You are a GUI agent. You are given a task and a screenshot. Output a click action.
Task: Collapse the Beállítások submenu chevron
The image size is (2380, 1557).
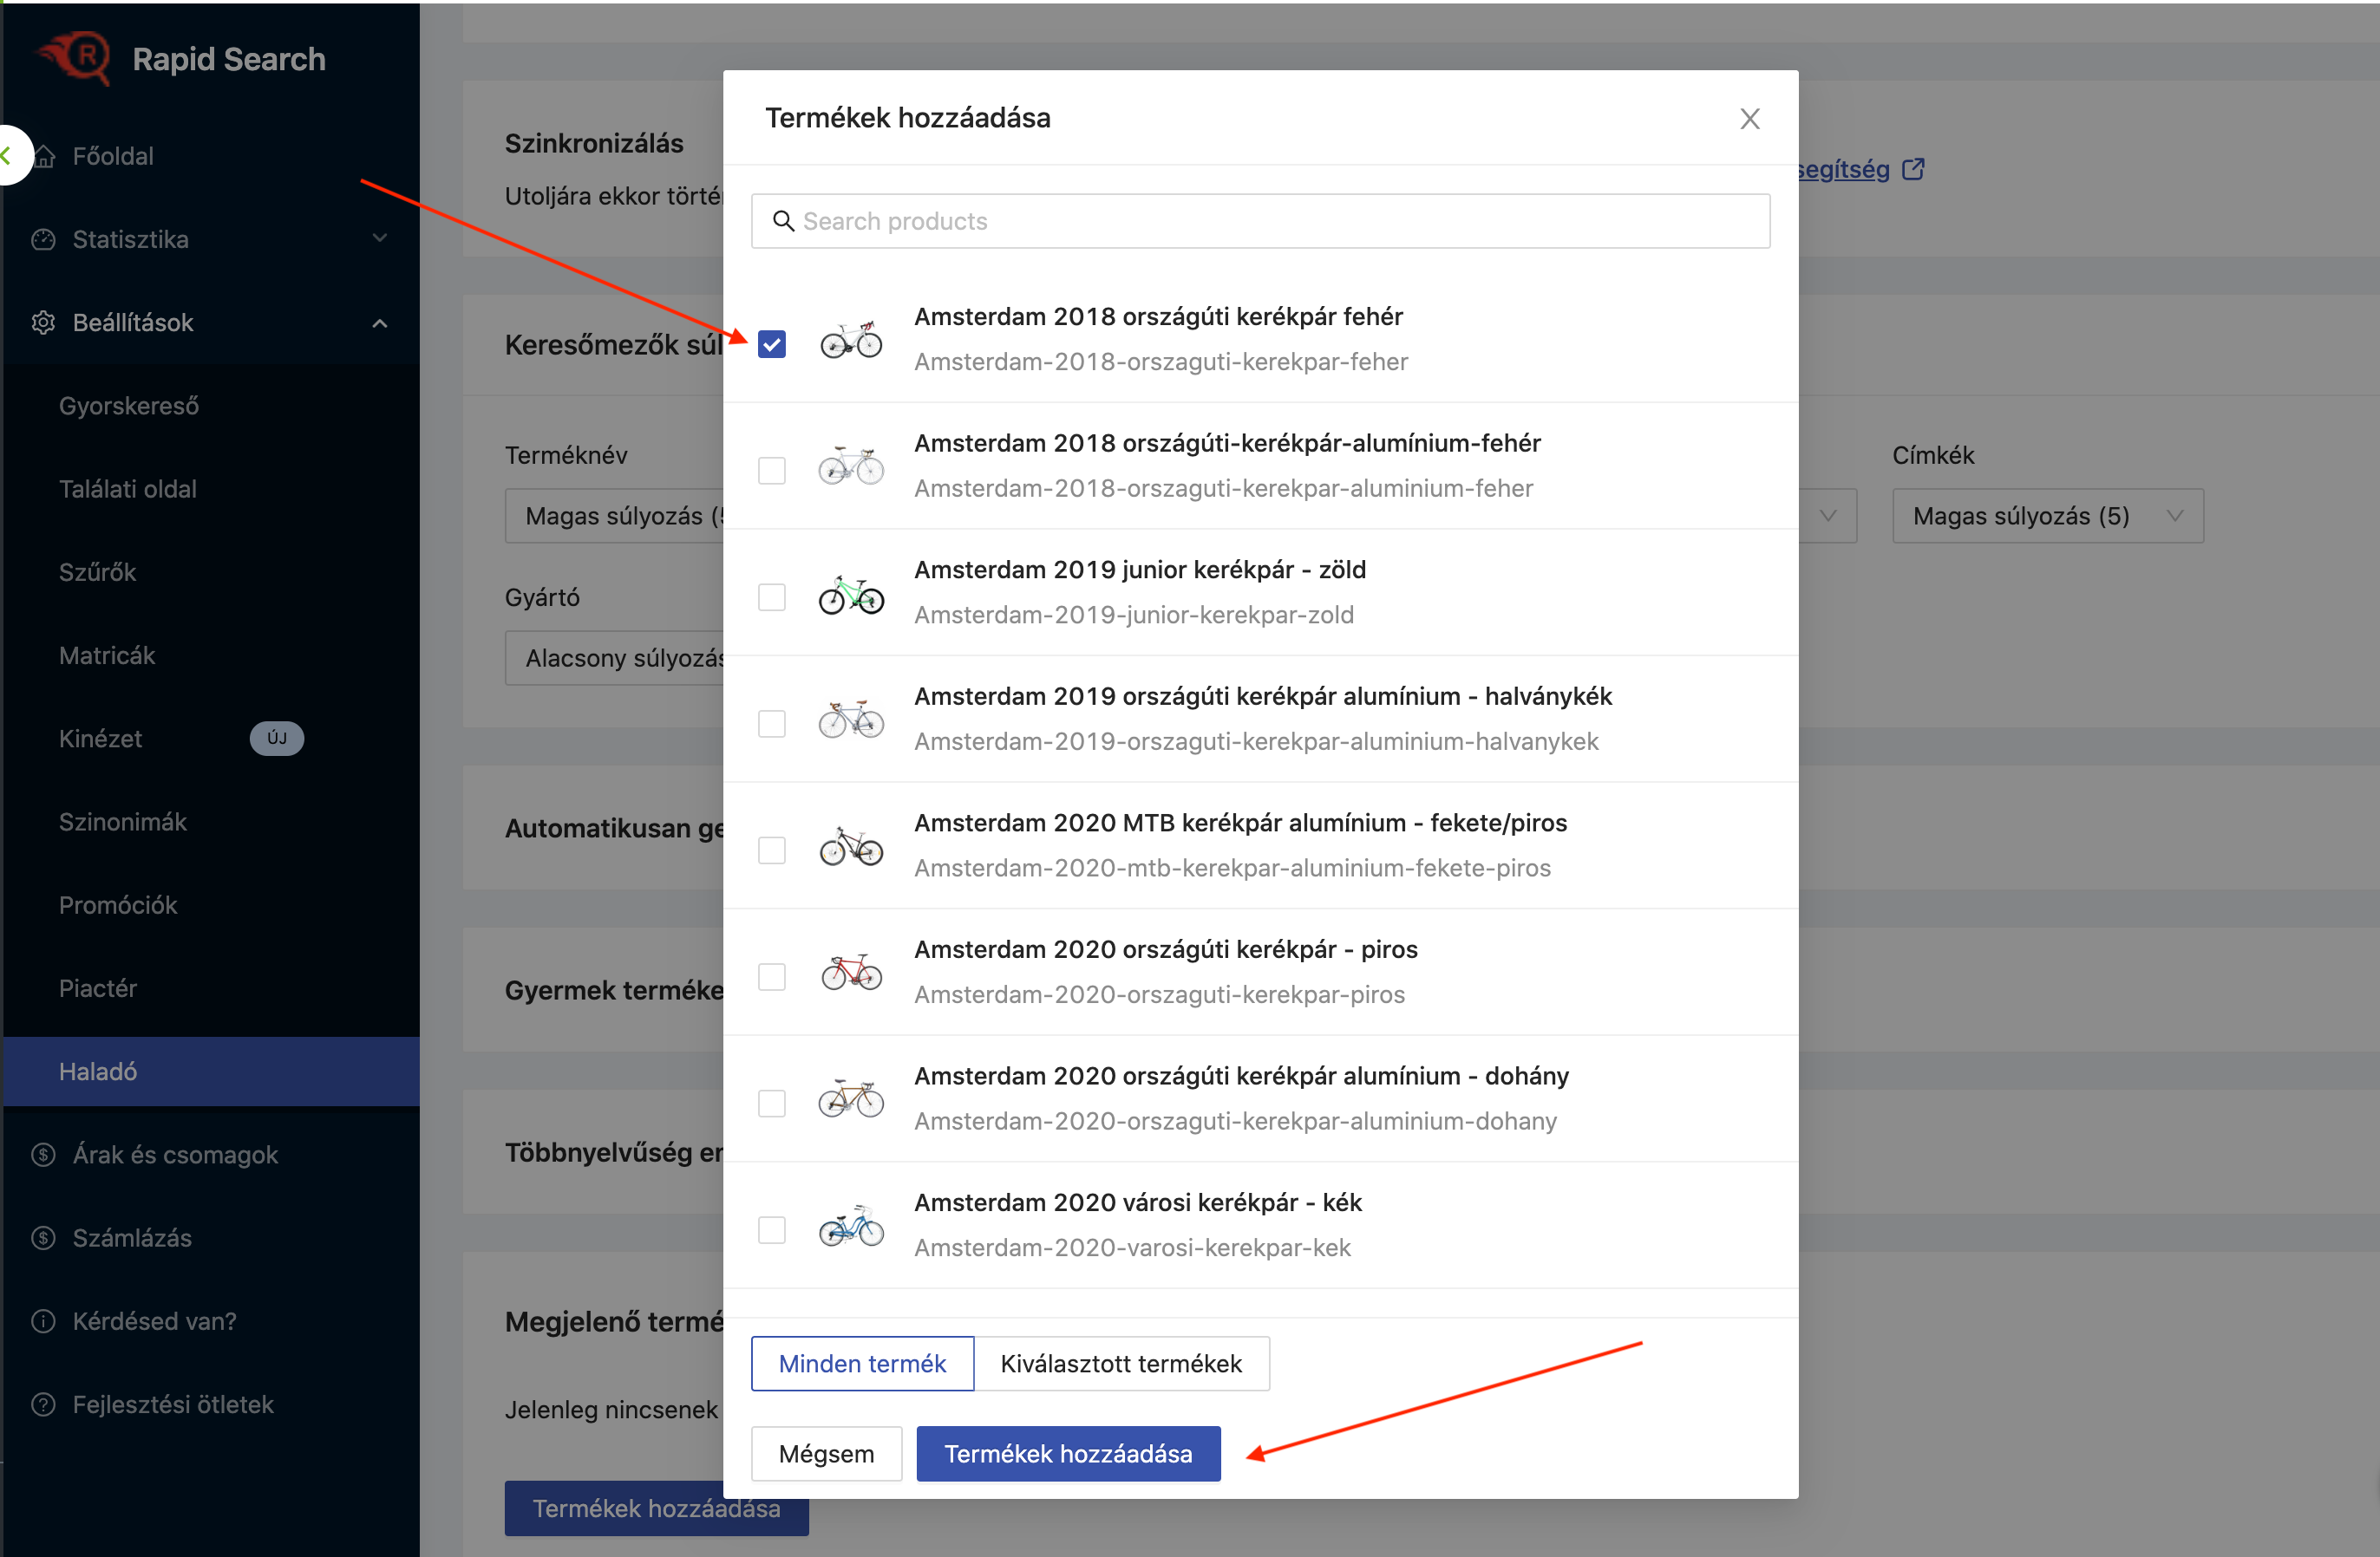click(379, 322)
